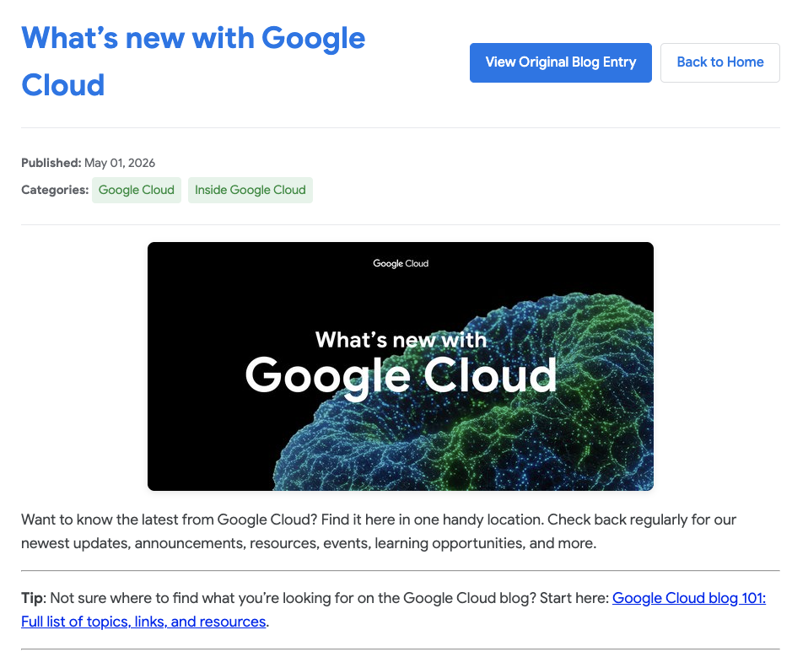The image size is (792, 657).
Task: Select the Inside Google Cloud category tag
Action: [x=250, y=190]
